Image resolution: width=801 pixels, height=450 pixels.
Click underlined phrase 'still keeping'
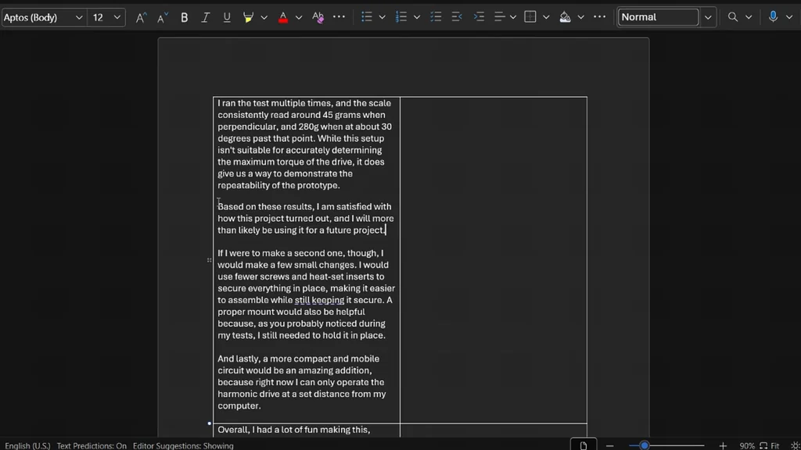319,300
